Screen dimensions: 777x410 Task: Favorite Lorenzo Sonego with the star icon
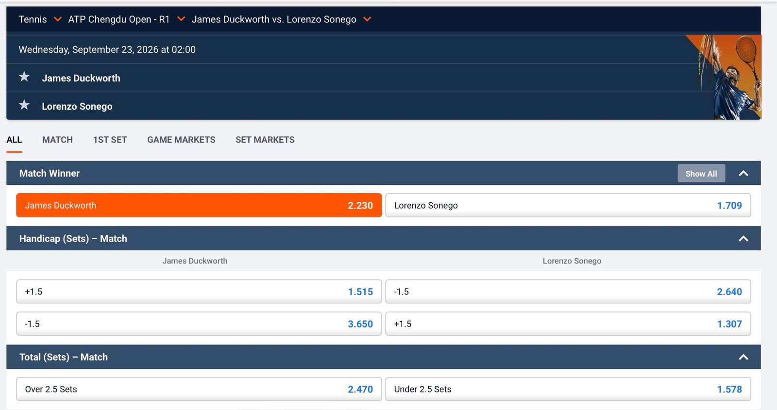[24, 105]
